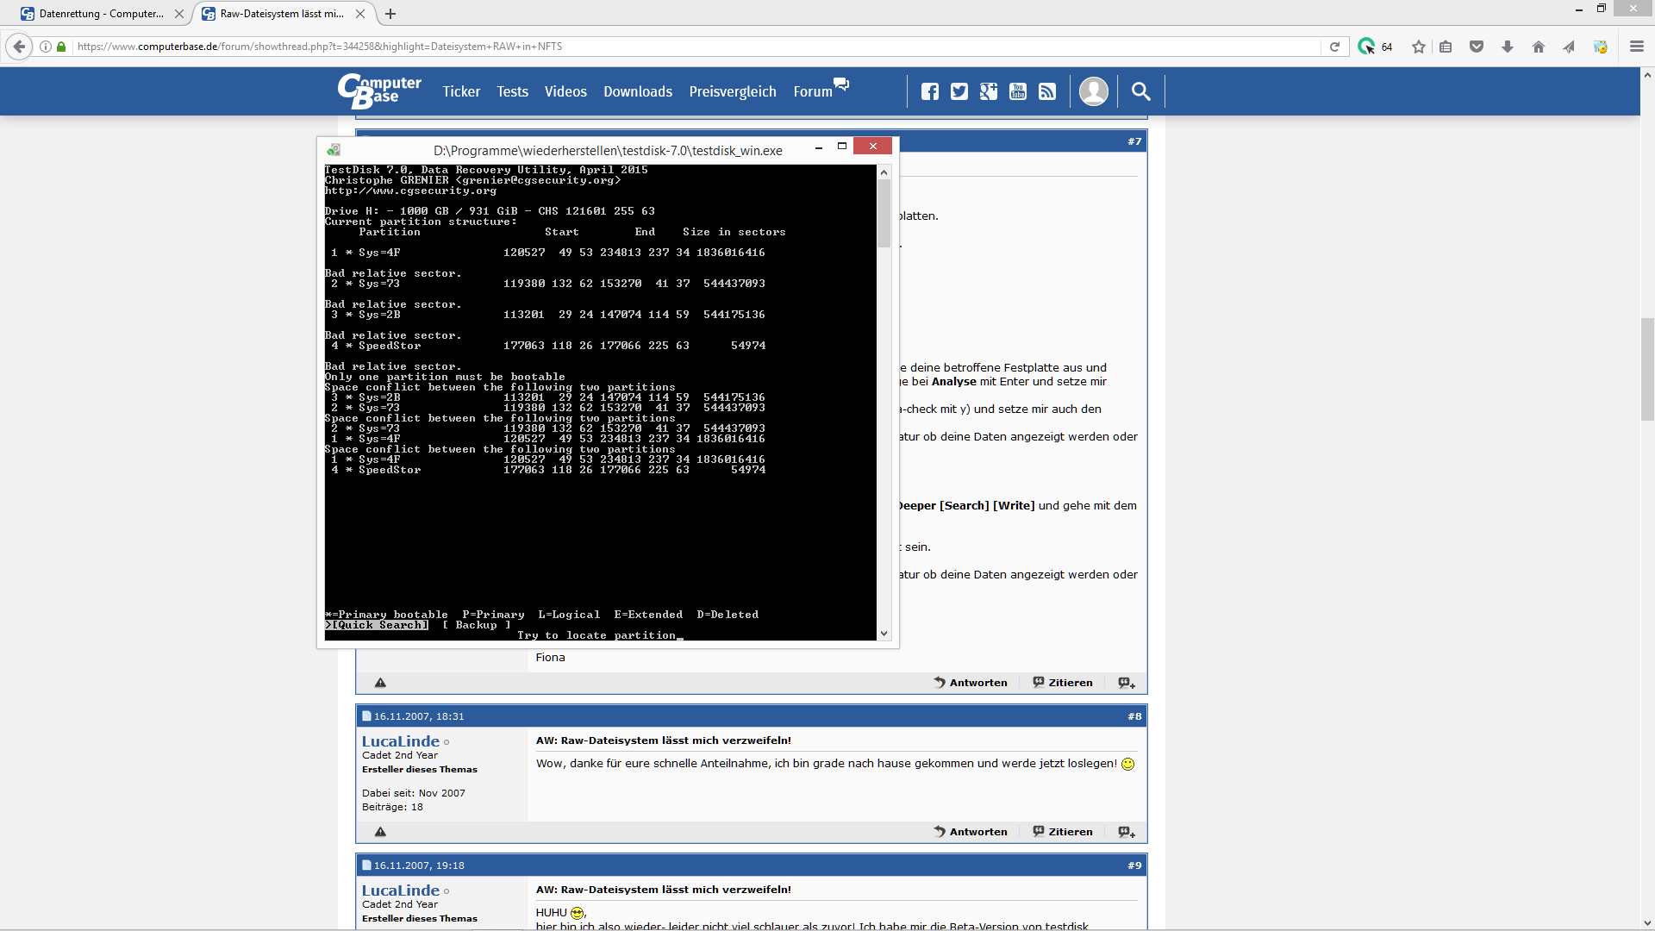Open the Videos menu item
The height and width of the screenshot is (931, 1655).
(565, 91)
